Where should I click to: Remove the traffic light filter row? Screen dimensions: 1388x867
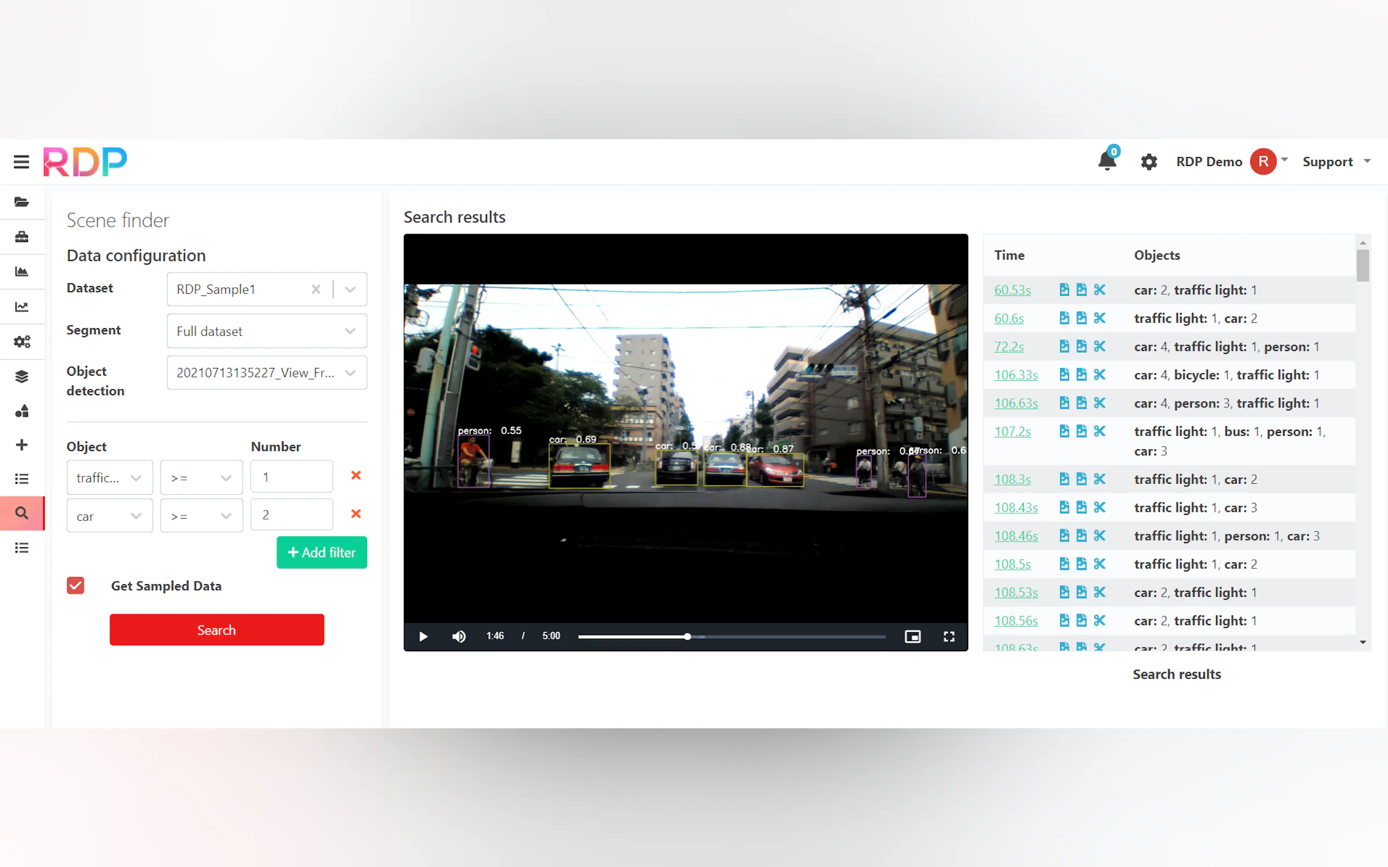(x=356, y=476)
